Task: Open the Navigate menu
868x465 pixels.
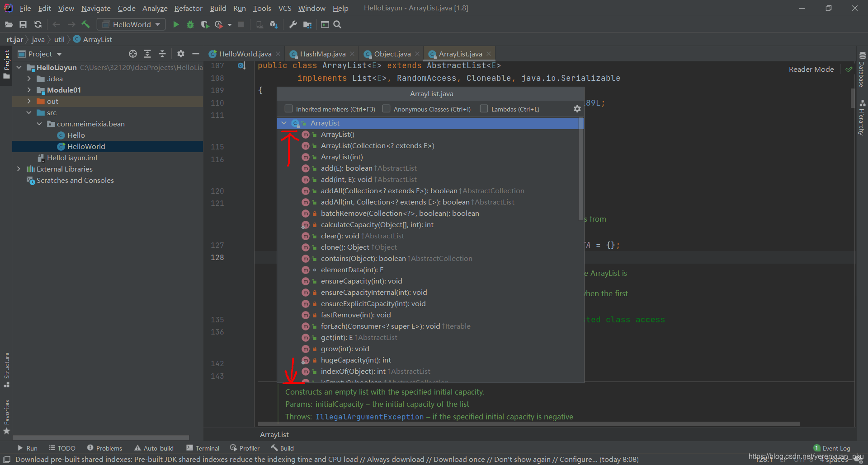Action: pyautogui.click(x=96, y=8)
